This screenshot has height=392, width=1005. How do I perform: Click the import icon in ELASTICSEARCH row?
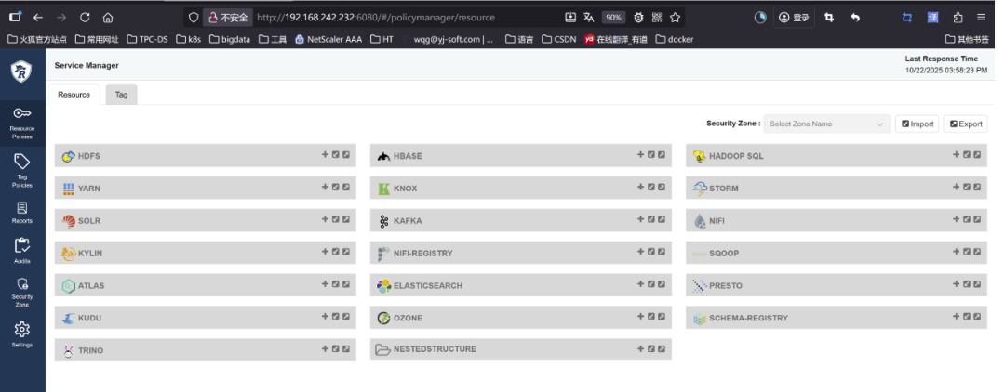[x=651, y=284]
